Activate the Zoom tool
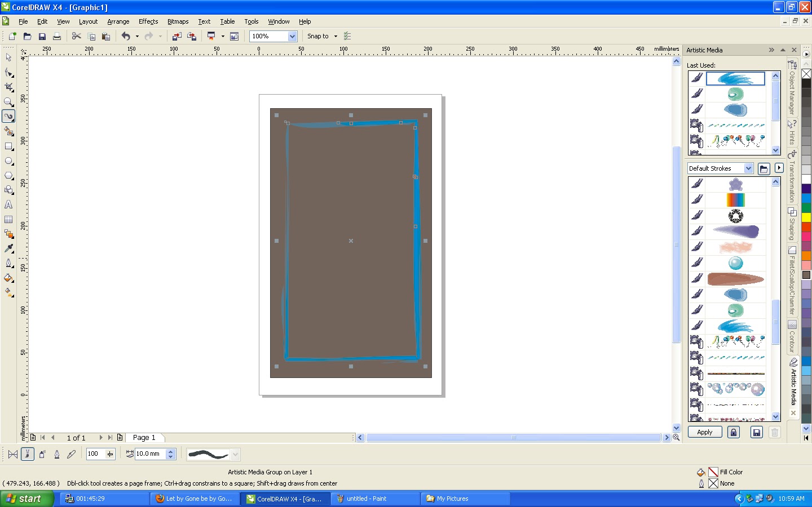 pyautogui.click(x=8, y=102)
